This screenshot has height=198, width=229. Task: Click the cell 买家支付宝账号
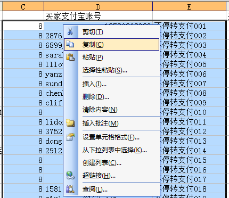pyautogui.click(x=98, y=16)
